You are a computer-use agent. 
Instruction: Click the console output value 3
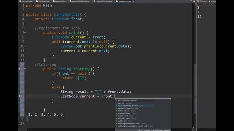198,8
